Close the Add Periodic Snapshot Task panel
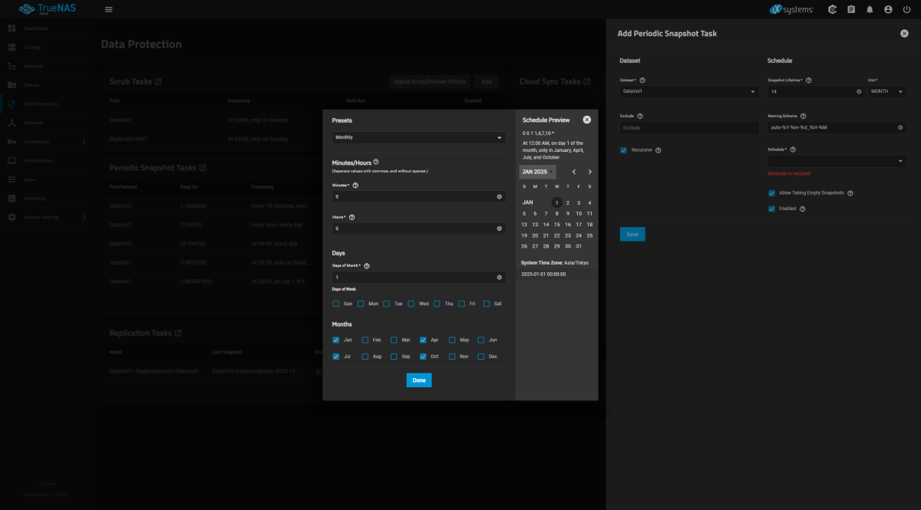This screenshot has height=510, width=921. tap(904, 34)
